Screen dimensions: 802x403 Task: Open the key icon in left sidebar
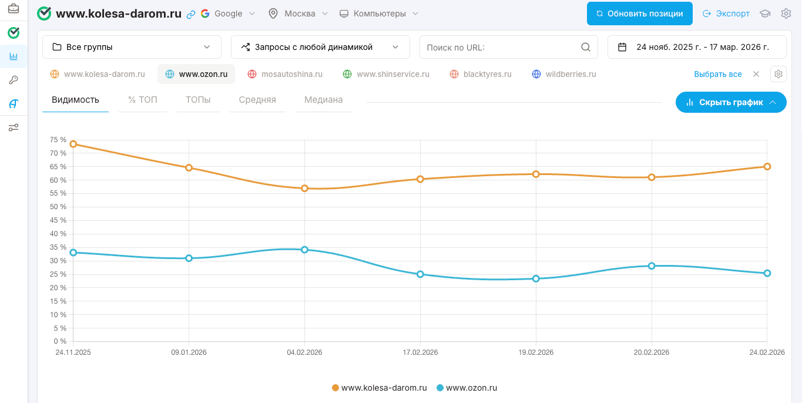(14, 80)
